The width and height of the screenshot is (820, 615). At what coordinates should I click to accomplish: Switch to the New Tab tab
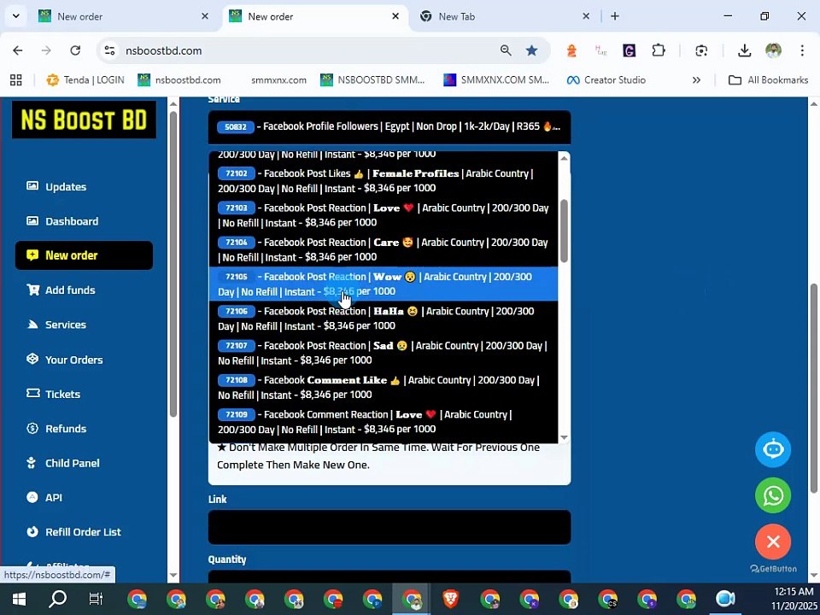(502, 17)
